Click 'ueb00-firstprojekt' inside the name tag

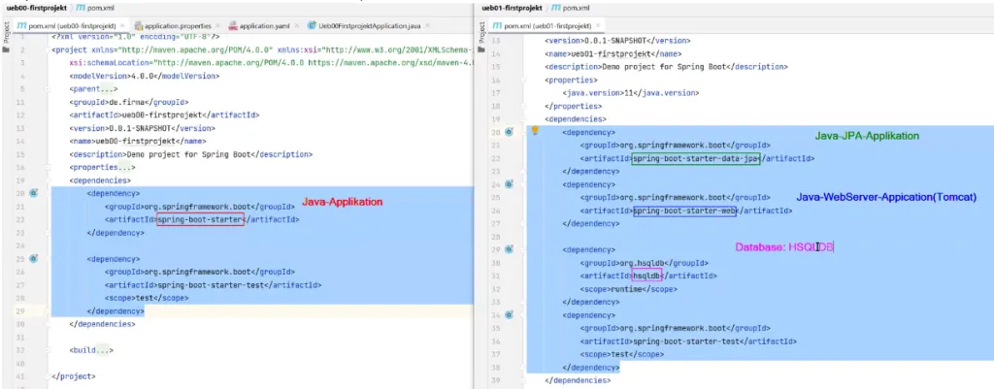(135, 142)
